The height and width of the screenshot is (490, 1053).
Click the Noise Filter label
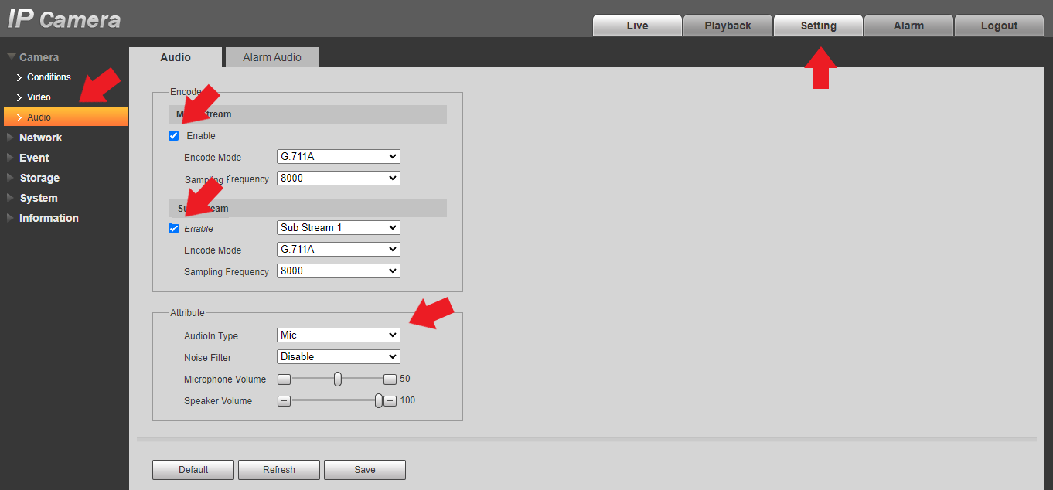pyautogui.click(x=207, y=358)
